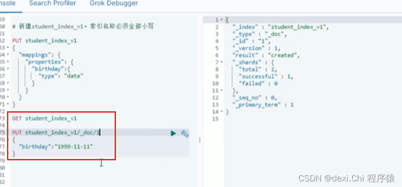Click the "mappings": { line in editor

pos(40,55)
